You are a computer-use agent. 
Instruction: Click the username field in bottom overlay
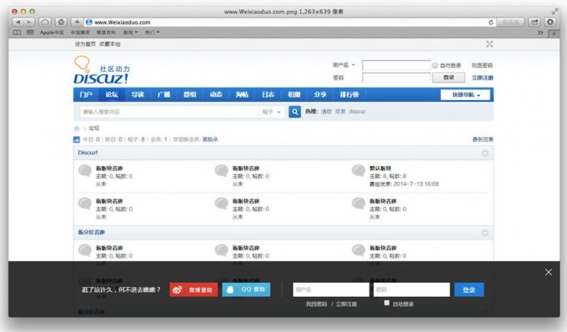(331, 289)
